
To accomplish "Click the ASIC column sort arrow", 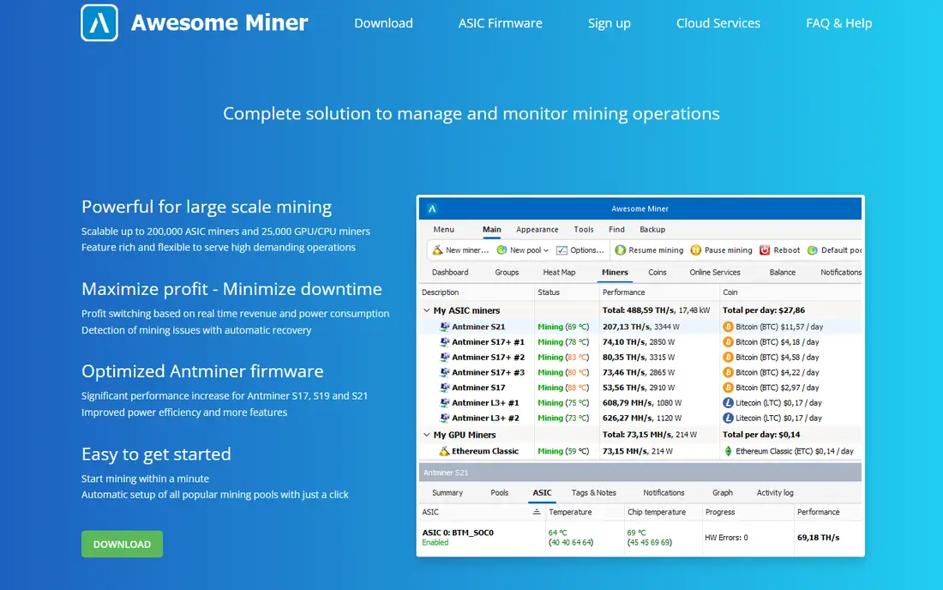I will tap(537, 512).
